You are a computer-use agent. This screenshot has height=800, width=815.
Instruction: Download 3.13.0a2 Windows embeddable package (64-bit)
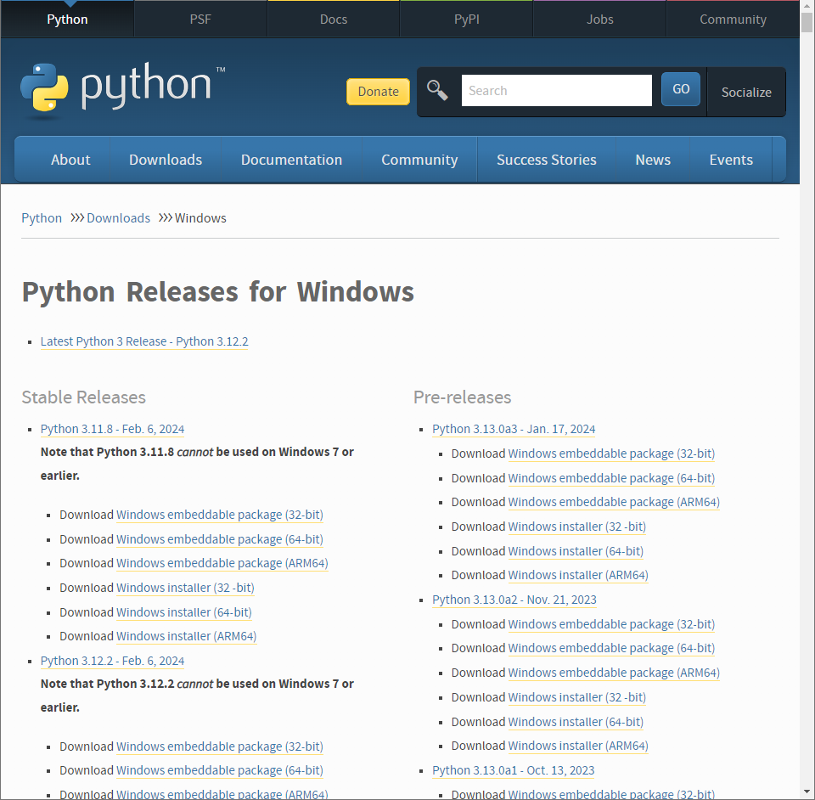pos(611,648)
